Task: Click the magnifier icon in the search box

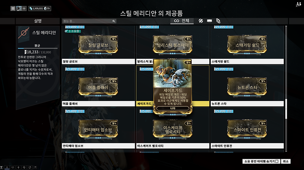Action: 114,21
